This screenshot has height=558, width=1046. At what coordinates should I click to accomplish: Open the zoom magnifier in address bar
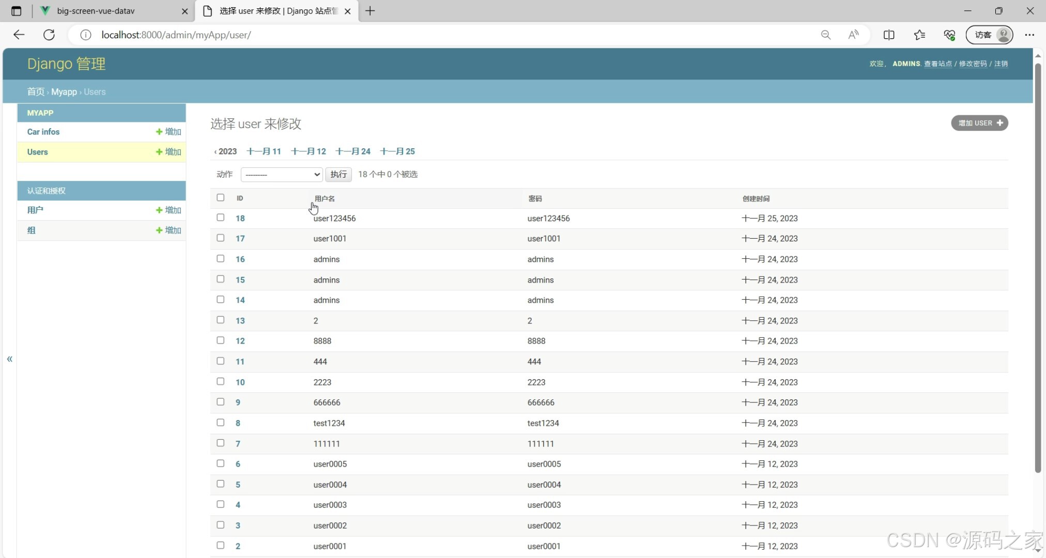(825, 35)
